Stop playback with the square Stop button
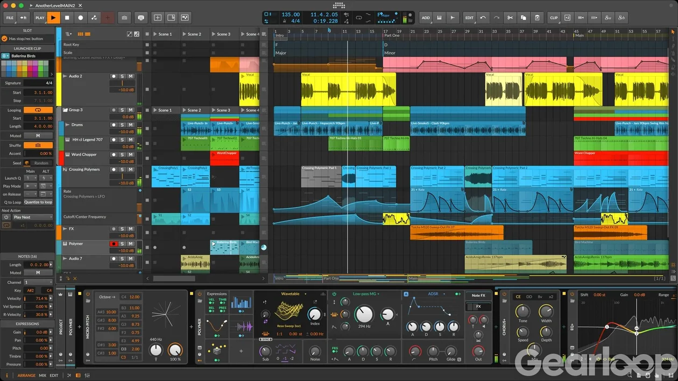This screenshot has height=381, width=678. (67, 18)
